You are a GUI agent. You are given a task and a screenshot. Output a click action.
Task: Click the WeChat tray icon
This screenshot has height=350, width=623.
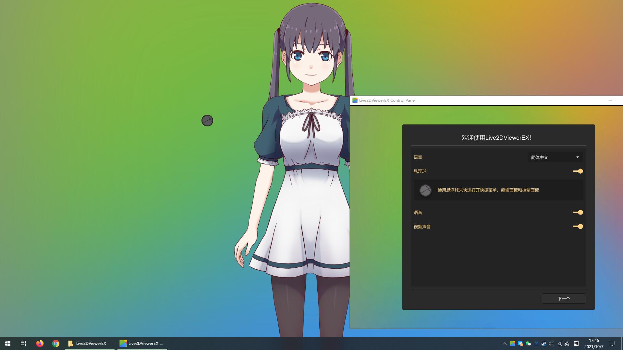[x=528, y=344]
